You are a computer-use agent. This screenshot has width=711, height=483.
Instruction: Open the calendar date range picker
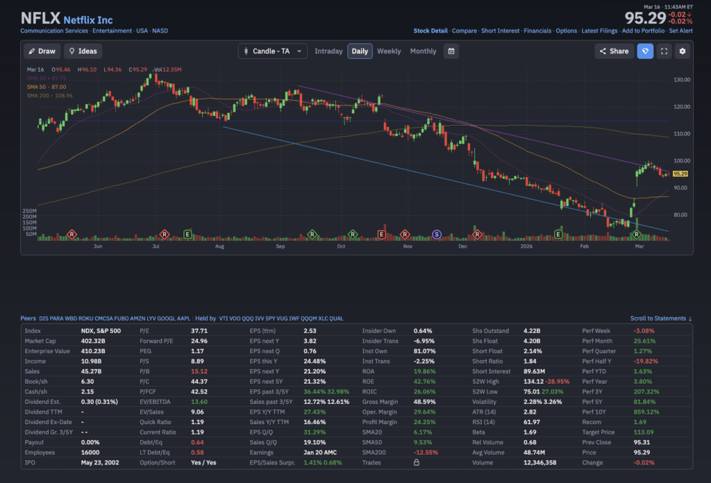pyautogui.click(x=451, y=51)
